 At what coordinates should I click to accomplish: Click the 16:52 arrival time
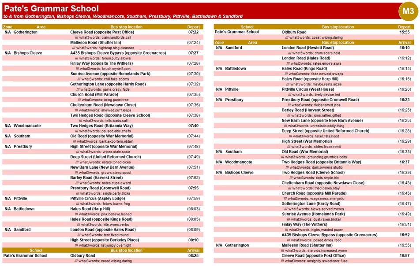coord(405,235)
